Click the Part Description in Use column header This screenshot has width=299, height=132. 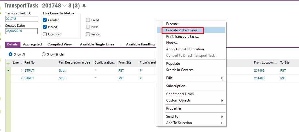(74, 63)
